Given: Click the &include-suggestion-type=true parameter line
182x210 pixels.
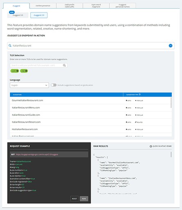Looking at the screenshot, I should 23,190.
